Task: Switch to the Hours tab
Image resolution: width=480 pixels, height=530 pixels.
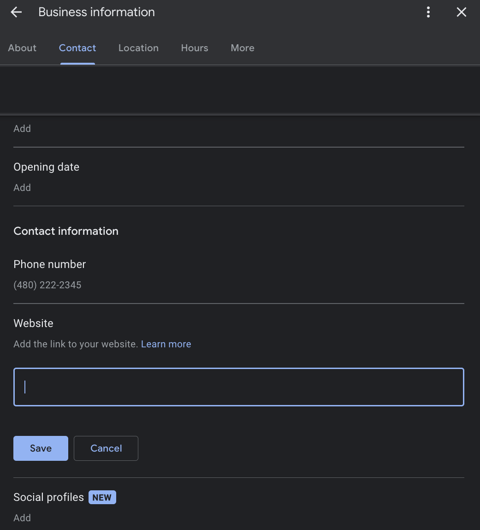Action: tap(195, 48)
